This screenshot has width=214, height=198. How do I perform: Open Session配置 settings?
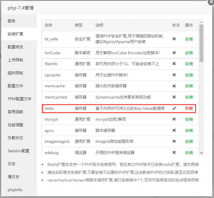tap(18, 151)
